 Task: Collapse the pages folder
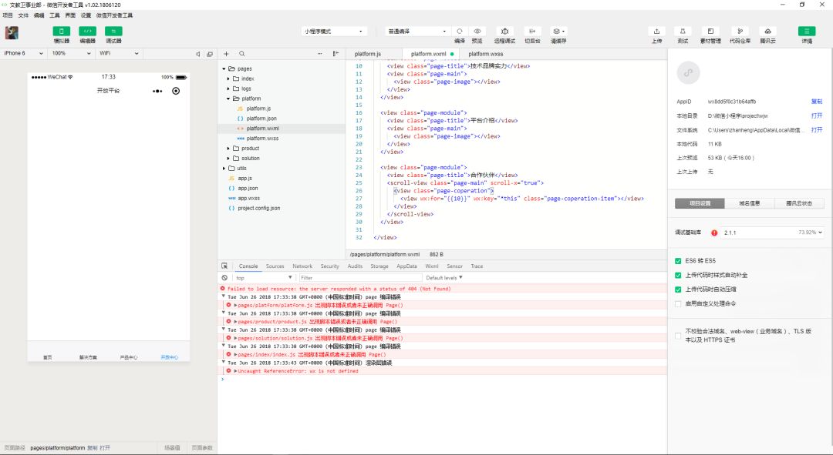point(224,69)
